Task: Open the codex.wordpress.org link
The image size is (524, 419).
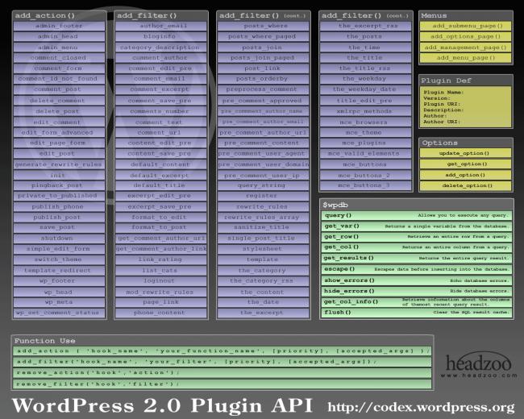Action: coord(421,407)
